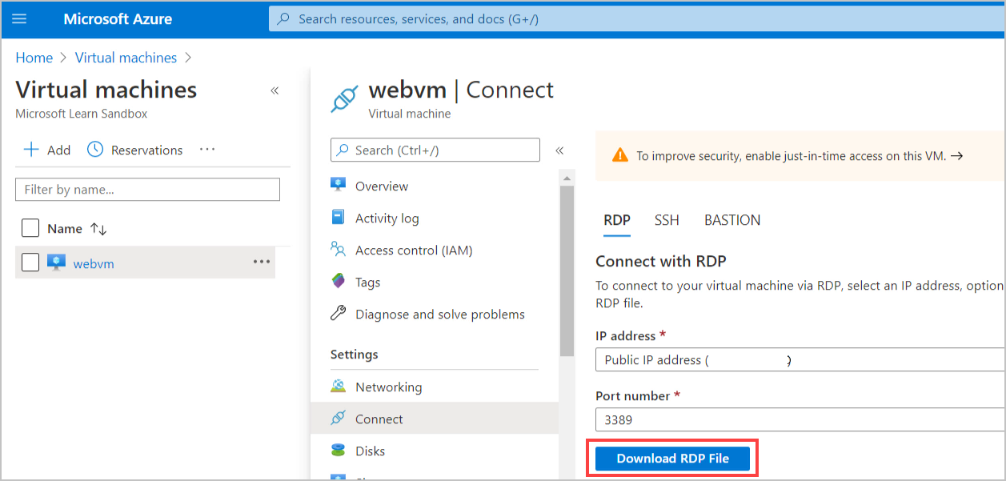
Task: Open Virtual machines breadcrumb
Action: point(126,58)
